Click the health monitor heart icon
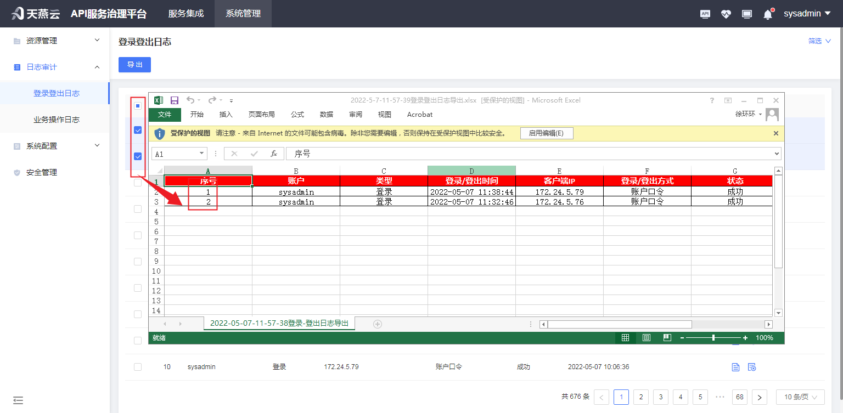This screenshot has height=413, width=843. point(726,14)
